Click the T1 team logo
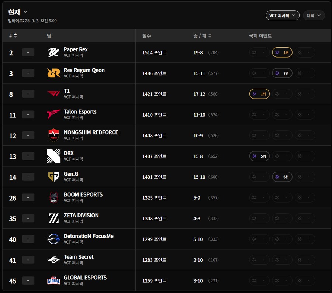 (53, 94)
